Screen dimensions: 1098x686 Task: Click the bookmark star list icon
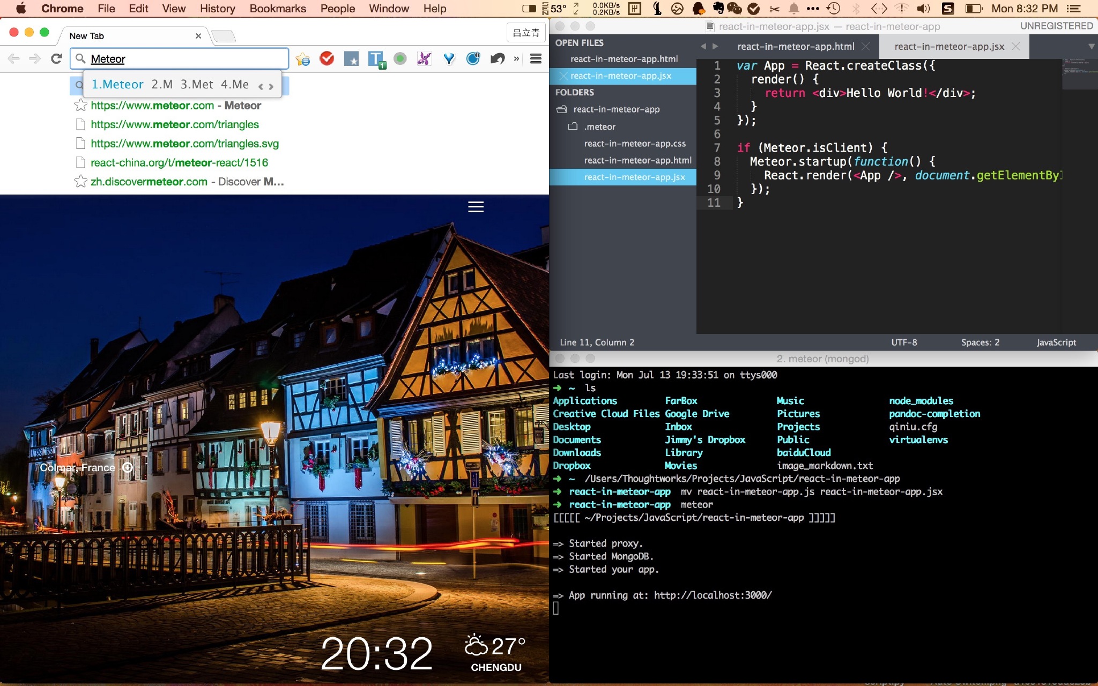tap(303, 58)
